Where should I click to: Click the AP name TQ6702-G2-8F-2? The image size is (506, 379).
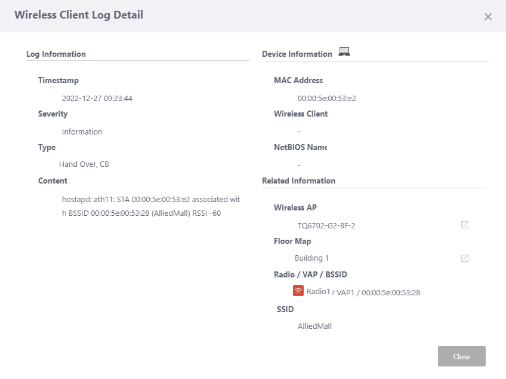(x=326, y=226)
